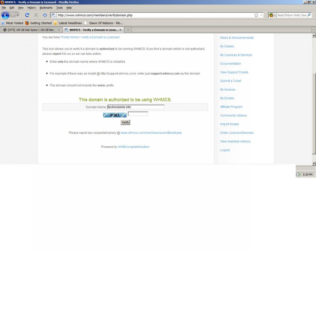Click the scrollbar down arrow
Image resolution: width=316 pixels, height=316 pixels.
coord(314,163)
